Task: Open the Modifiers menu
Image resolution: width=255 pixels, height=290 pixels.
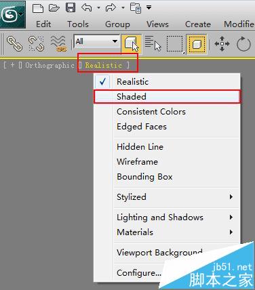Action: coord(239,24)
